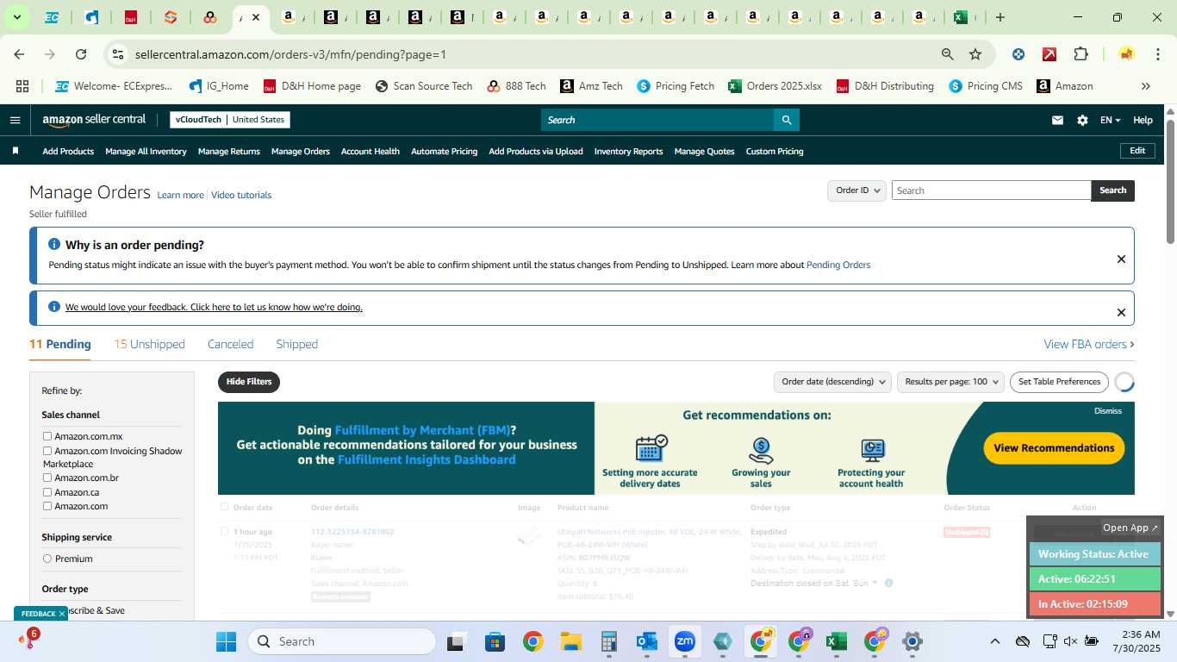Open Manage All Inventory menu item
The image size is (1177, 662).
click(146, 151)
